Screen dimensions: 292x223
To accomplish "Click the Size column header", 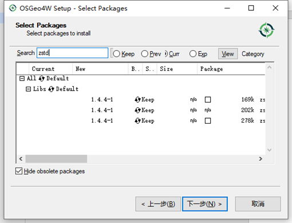I will click(177, 68).
